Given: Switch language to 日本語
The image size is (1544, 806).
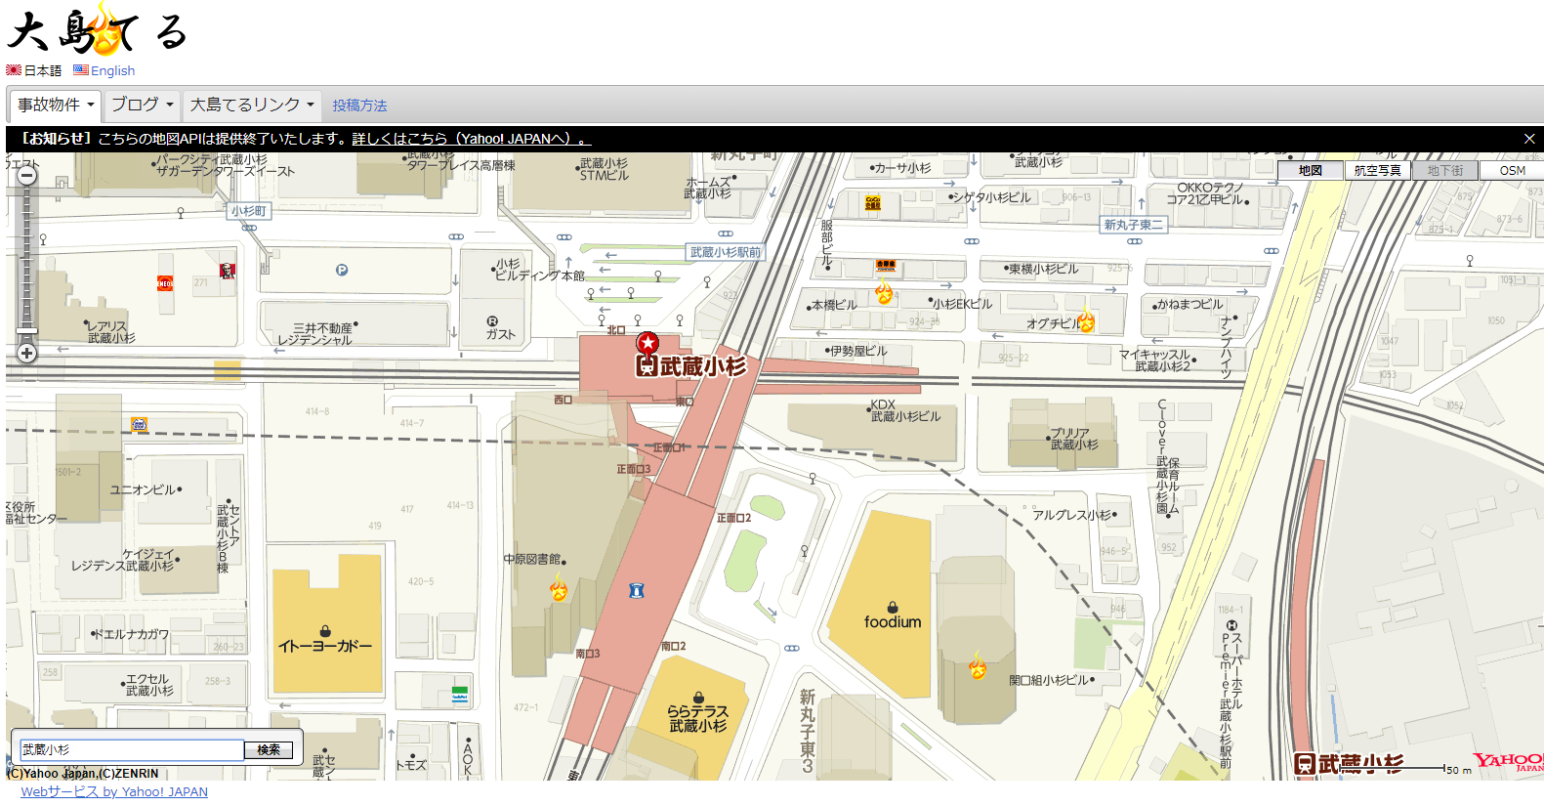Looking at the screenshot, I should tap(34, 70).
